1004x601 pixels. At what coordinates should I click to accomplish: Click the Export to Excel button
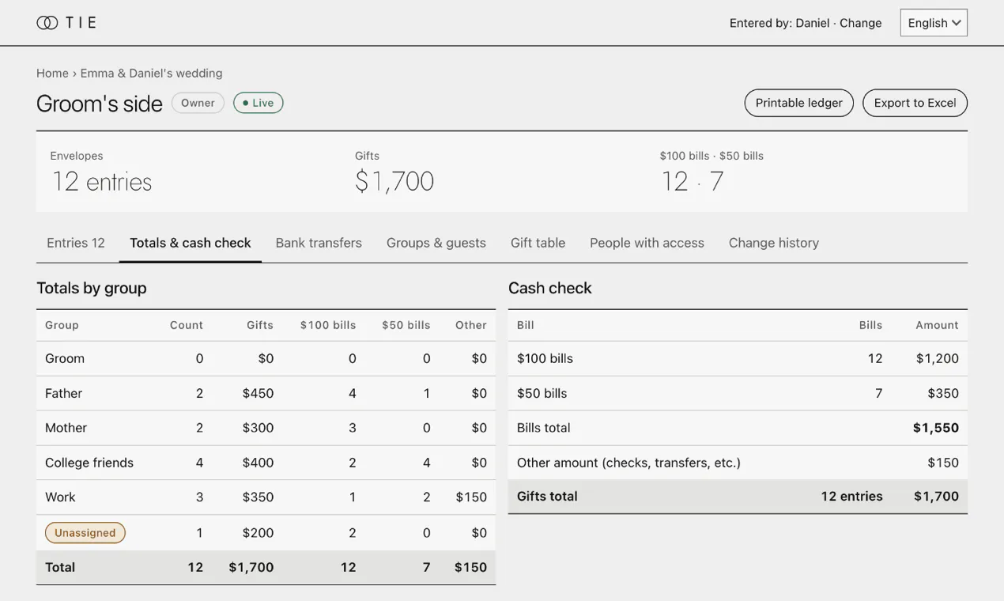tap(915, 103)
